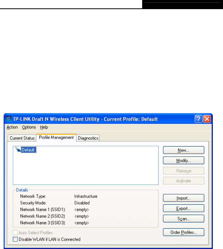The height and width of the screenshot is (249, 223).
Task: Switch to the Diagnostics tab
Action: [x=88, y=138]
